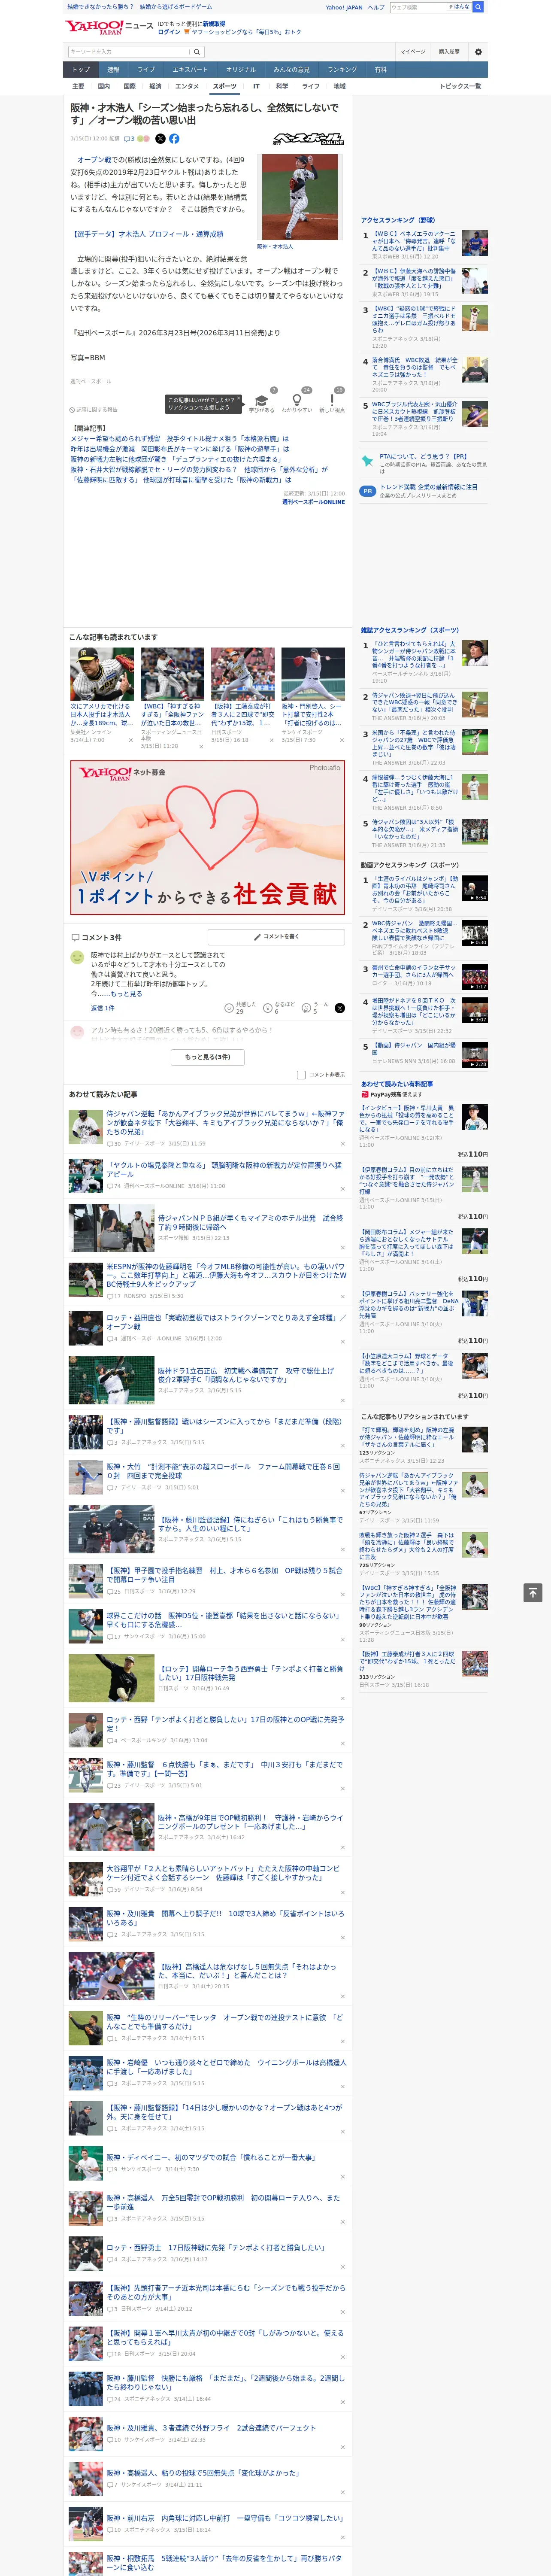Open the 有料 tab

tap(380, 70)
